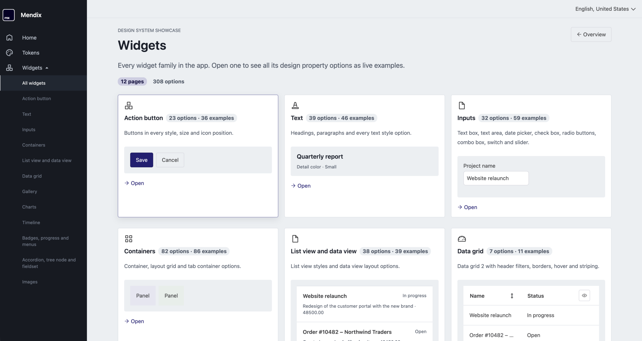Click the List view card document icon
Screen dimensions: 642x341
click(295, 239)
